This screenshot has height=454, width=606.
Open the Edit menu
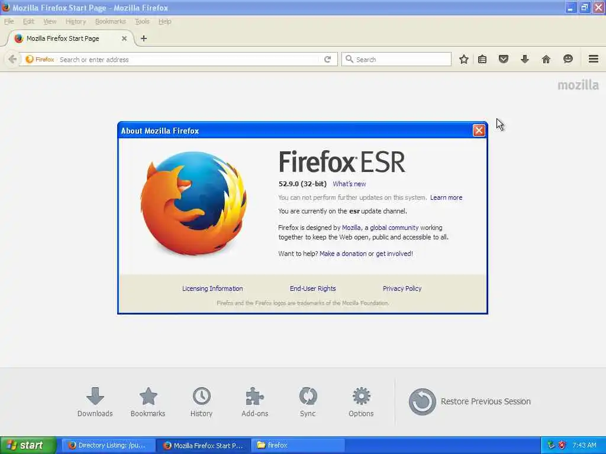28,22
